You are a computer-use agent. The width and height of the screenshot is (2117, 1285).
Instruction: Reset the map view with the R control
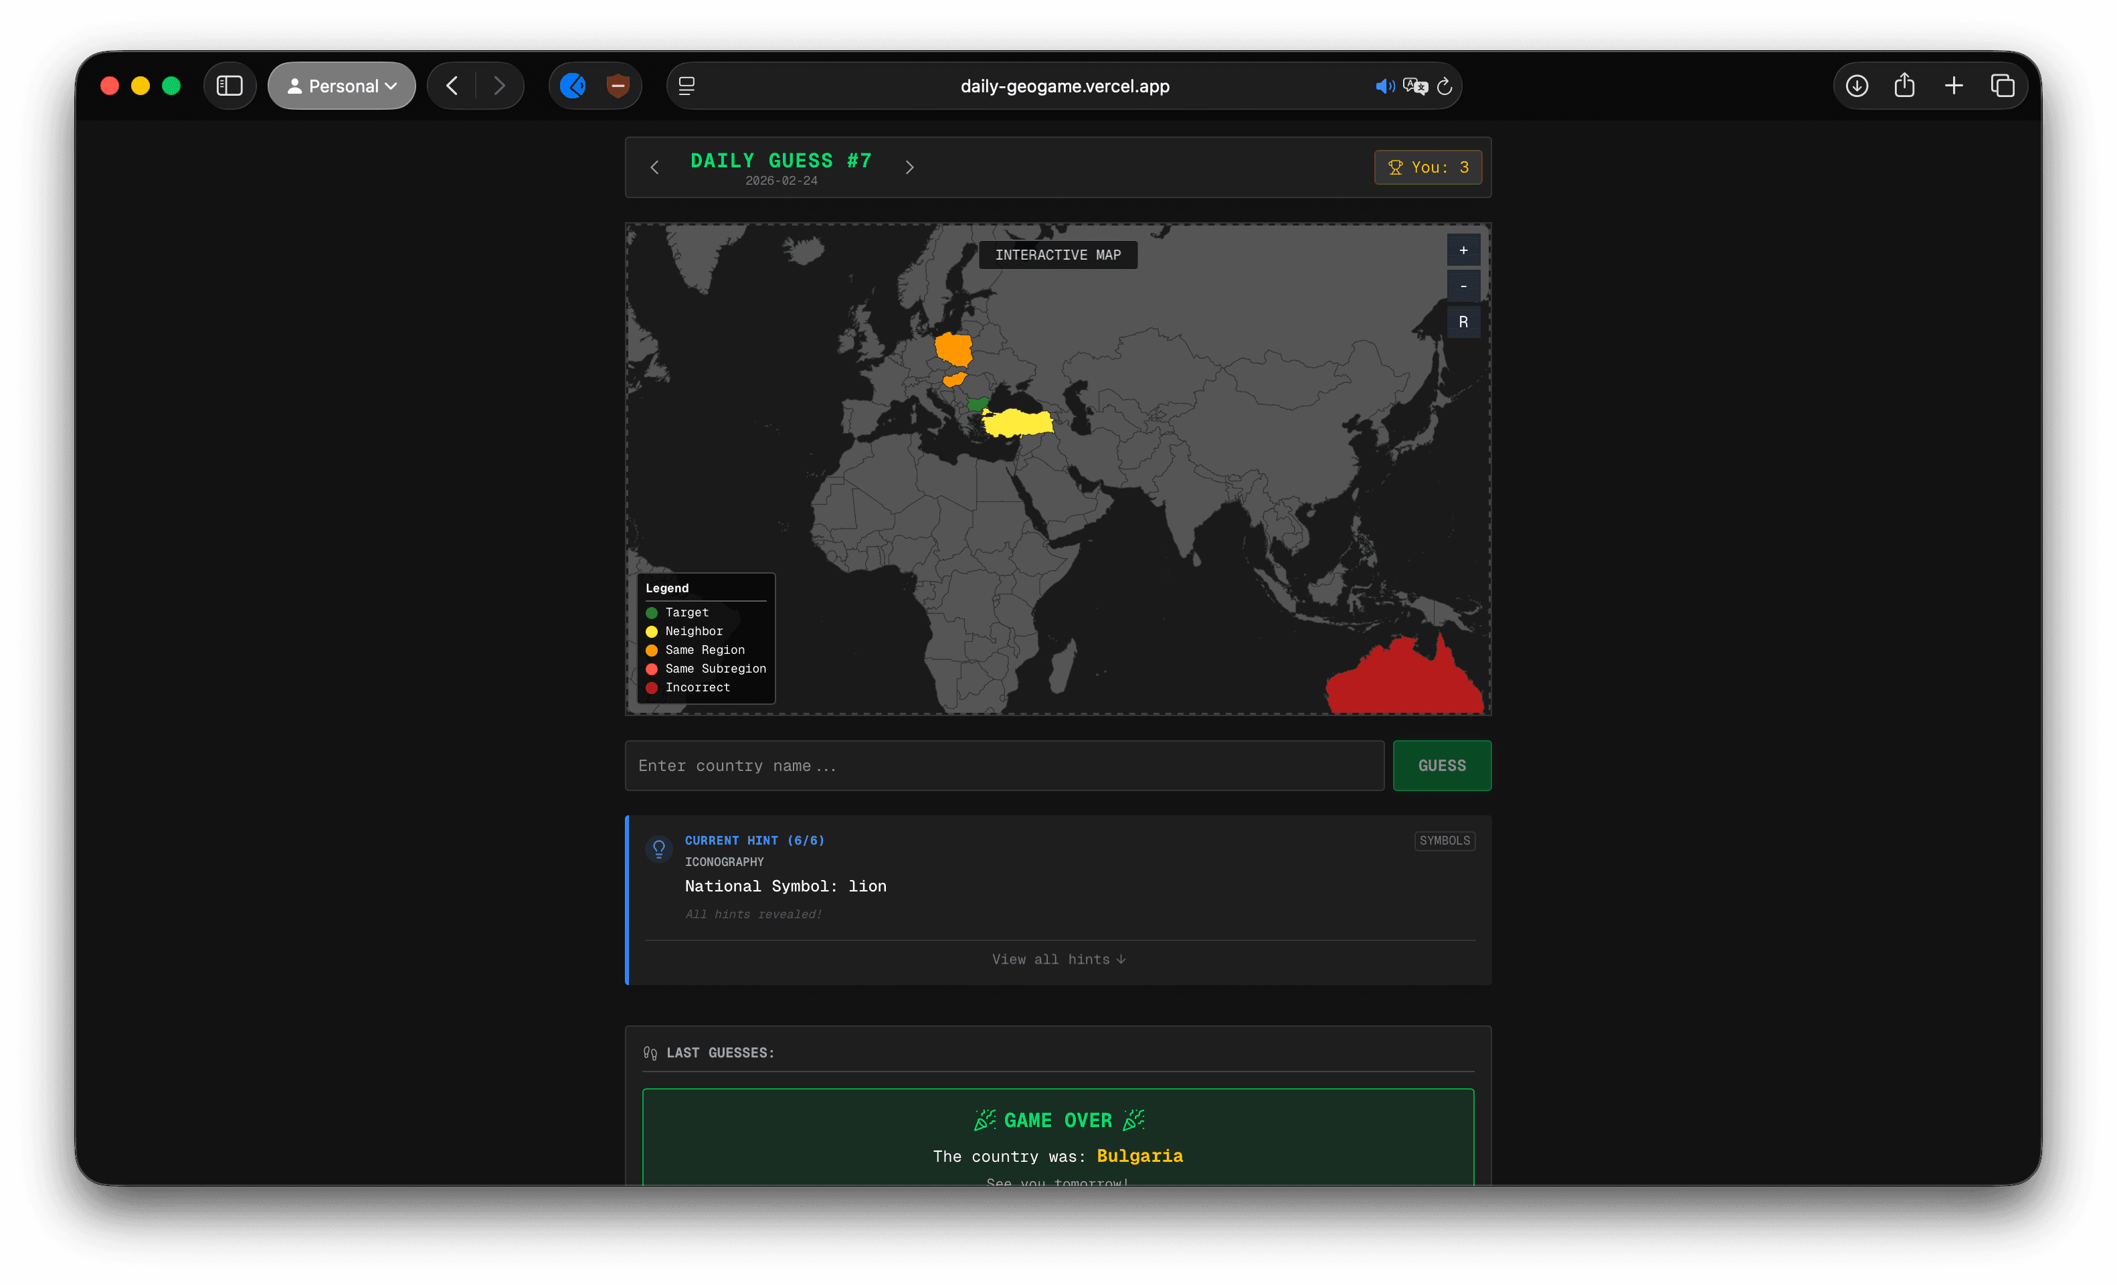(x=1464, y=321)
